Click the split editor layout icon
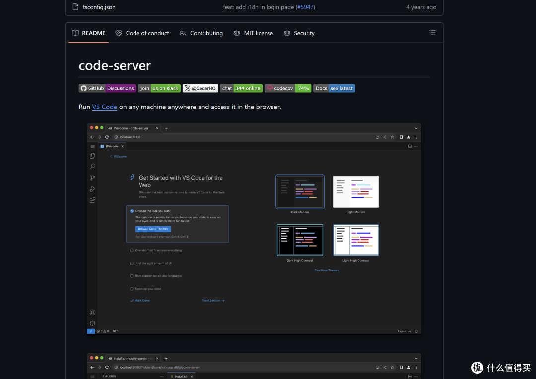Screen dimensions: 536x379 (x=410, y=146)
